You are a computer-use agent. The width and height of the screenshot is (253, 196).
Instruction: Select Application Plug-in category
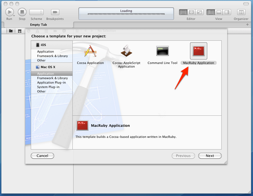point(52,82)
